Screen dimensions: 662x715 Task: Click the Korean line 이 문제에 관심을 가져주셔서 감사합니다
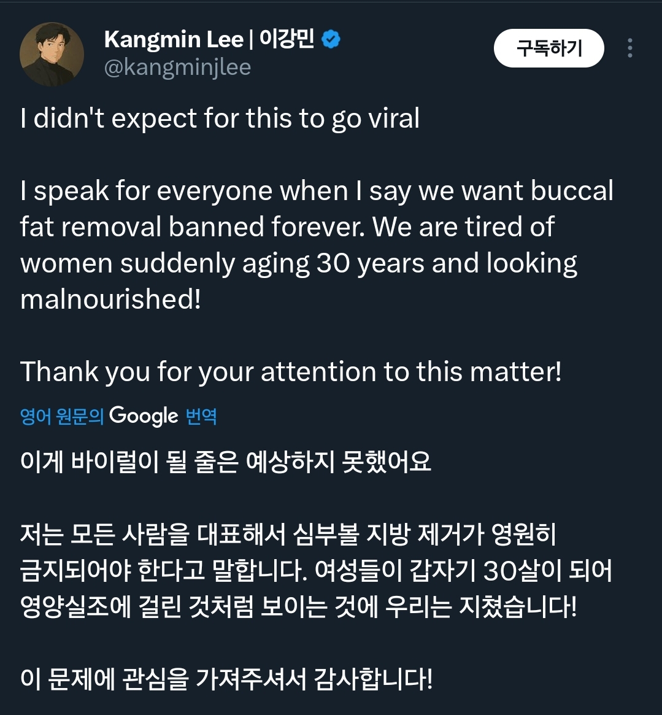[x=226, y=679]
